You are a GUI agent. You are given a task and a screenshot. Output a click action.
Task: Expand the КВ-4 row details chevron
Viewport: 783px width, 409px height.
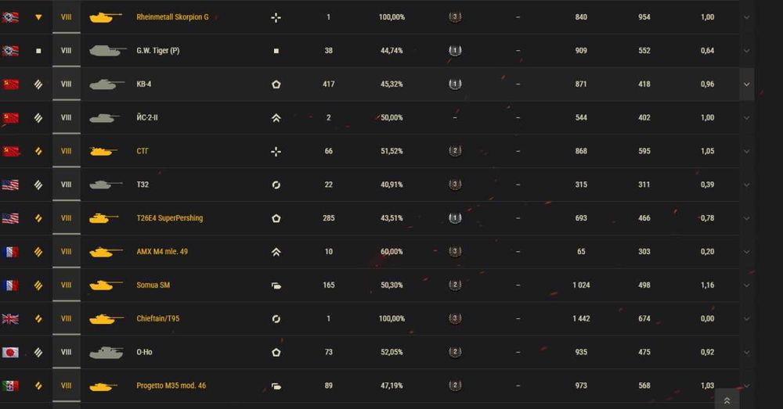746,84
